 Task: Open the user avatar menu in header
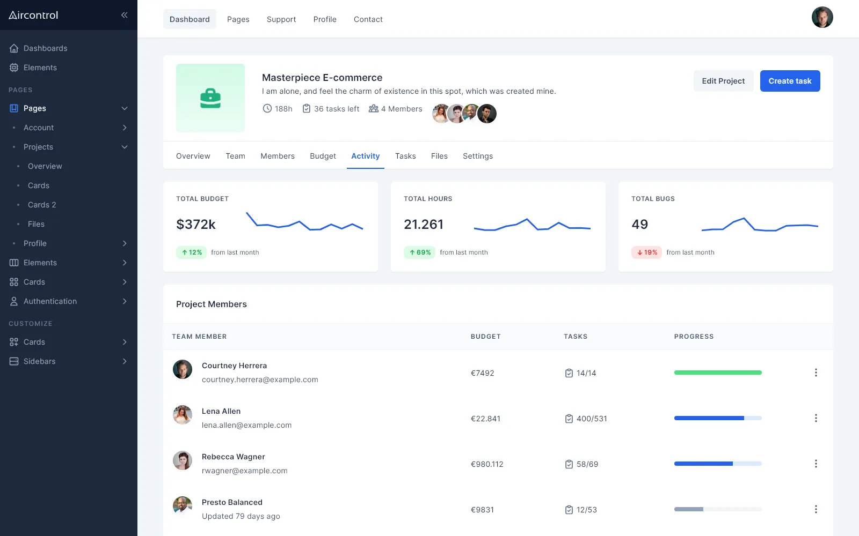822,17
